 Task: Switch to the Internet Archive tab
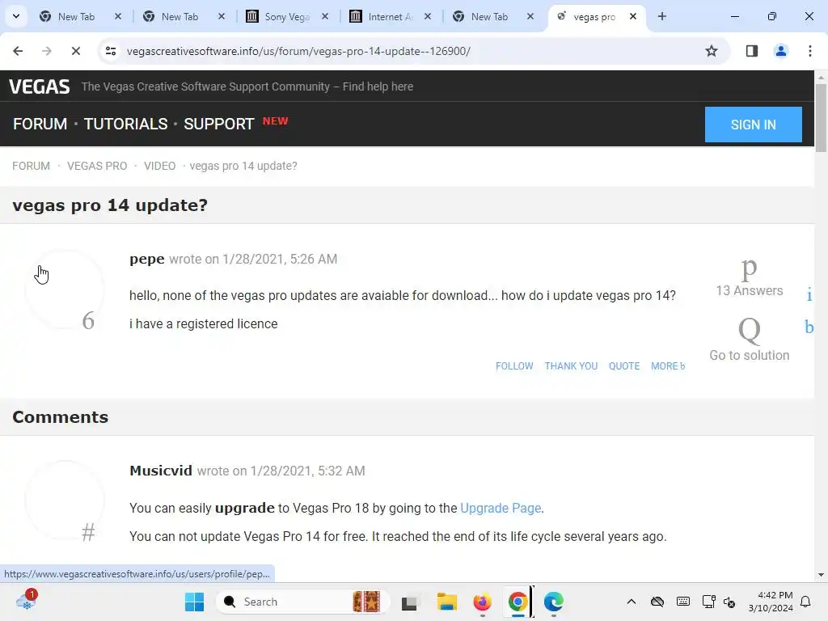click(391, 16)
